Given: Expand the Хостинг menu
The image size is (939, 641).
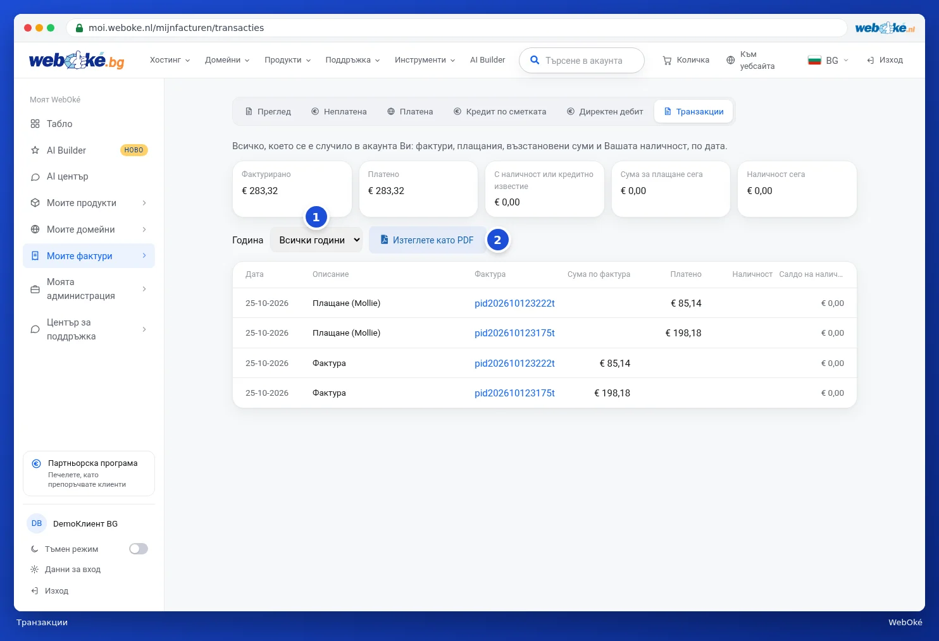Looking at the screenshot, I should (x=170, y=60).
